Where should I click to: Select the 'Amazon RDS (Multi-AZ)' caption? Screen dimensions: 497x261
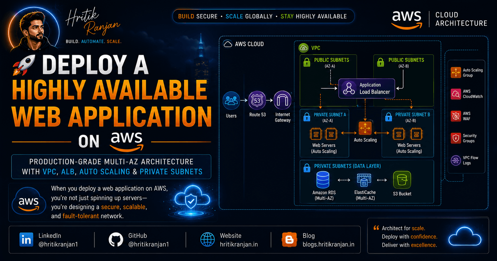(324, 195)
